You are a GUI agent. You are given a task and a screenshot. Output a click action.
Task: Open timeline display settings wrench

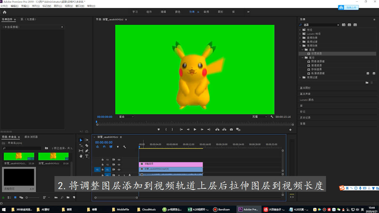tap(124, 147)
